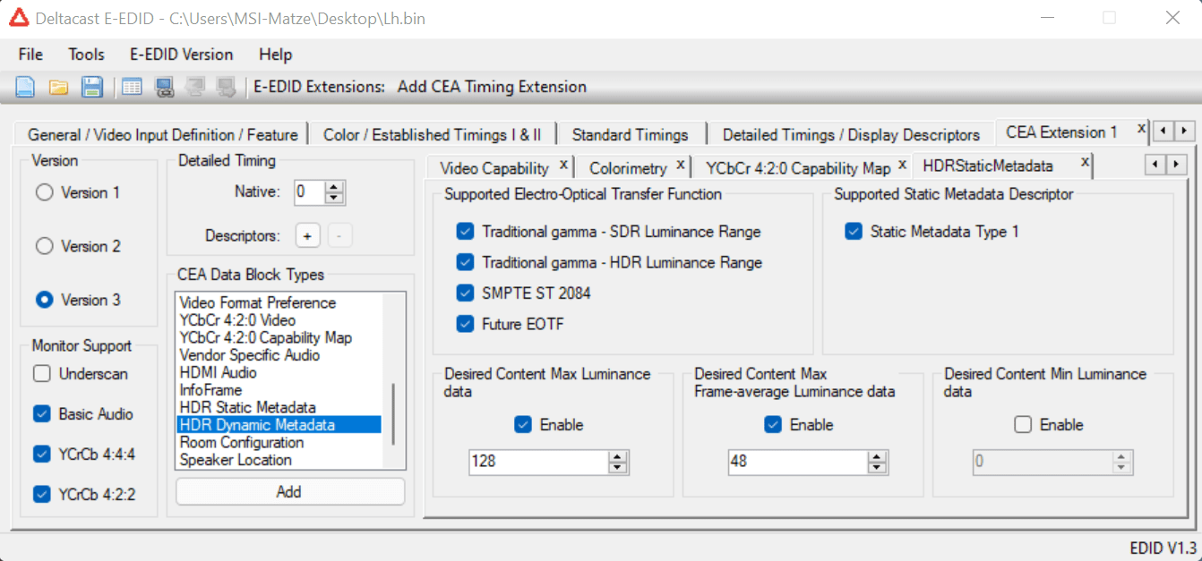1202x561 pixels.
Task: Add selected CEA data block type
Action: click(289, 491)
